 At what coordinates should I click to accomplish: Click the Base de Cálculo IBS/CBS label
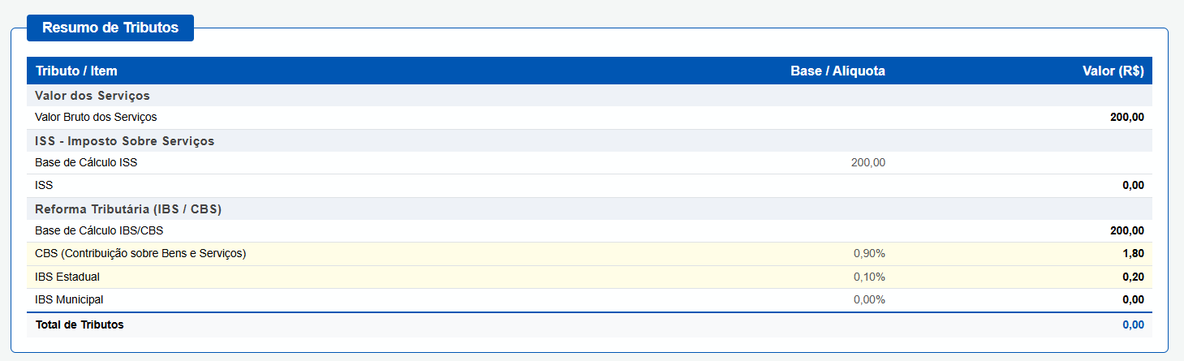(99, 230)
